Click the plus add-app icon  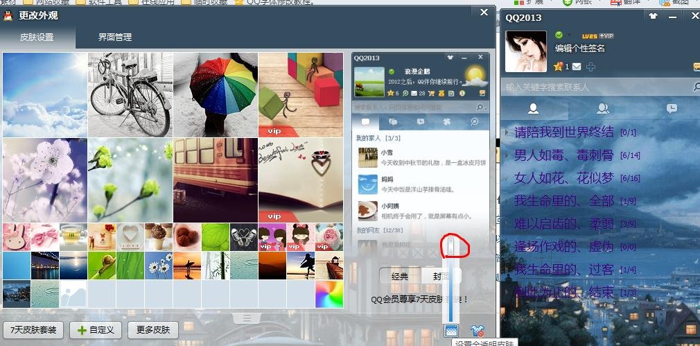pos(590,67)
